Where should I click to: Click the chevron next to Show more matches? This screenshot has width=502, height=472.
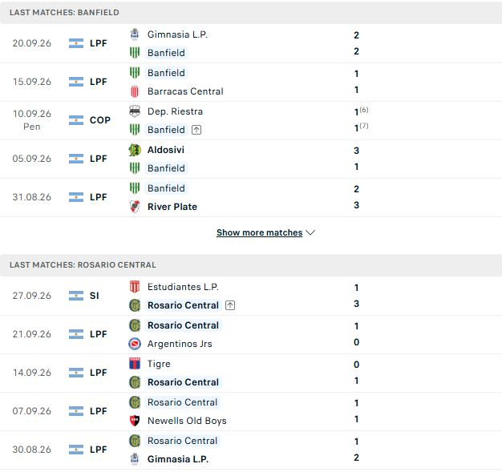click(310, 232)
